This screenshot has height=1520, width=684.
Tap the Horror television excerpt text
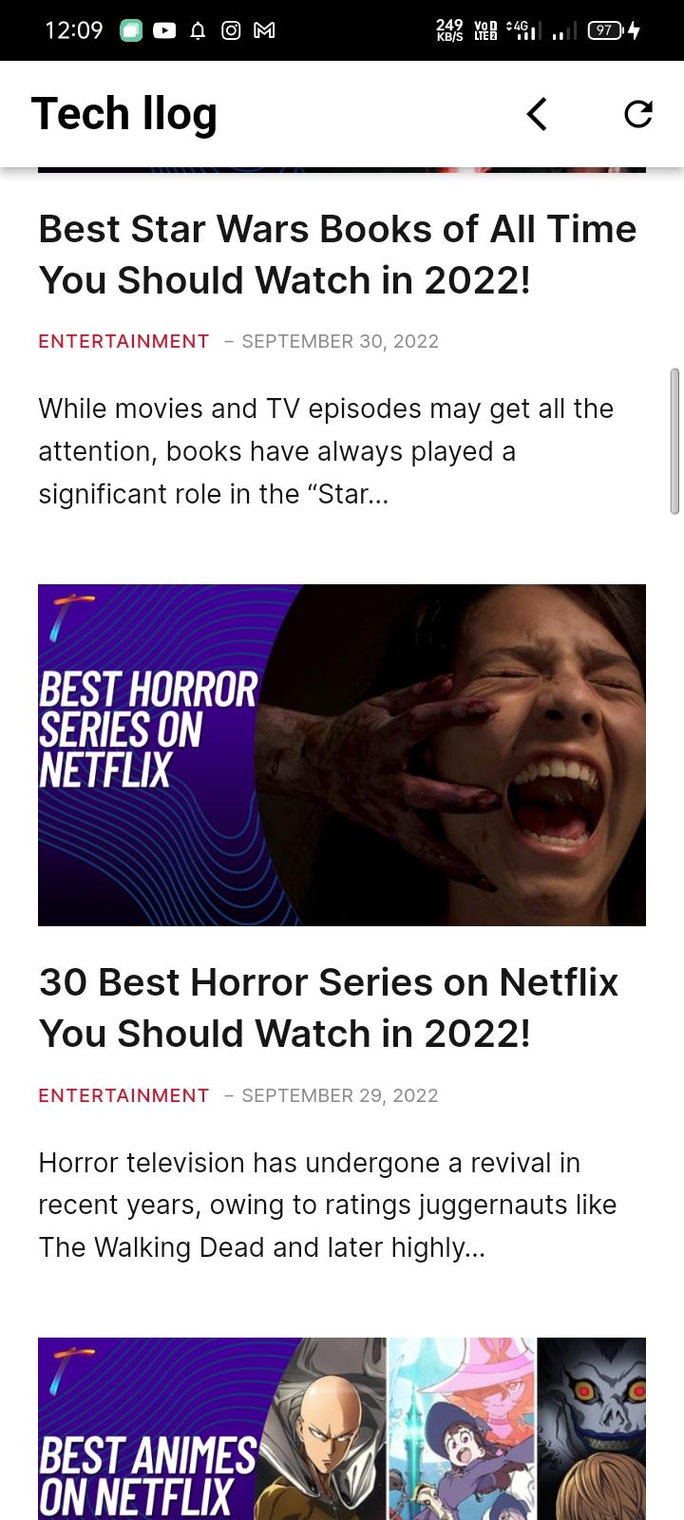tap(328, 1205)
